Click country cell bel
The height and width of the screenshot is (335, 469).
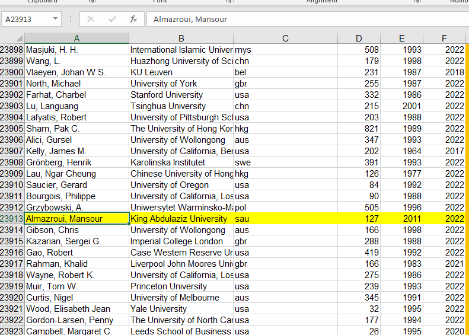point(285,72)
